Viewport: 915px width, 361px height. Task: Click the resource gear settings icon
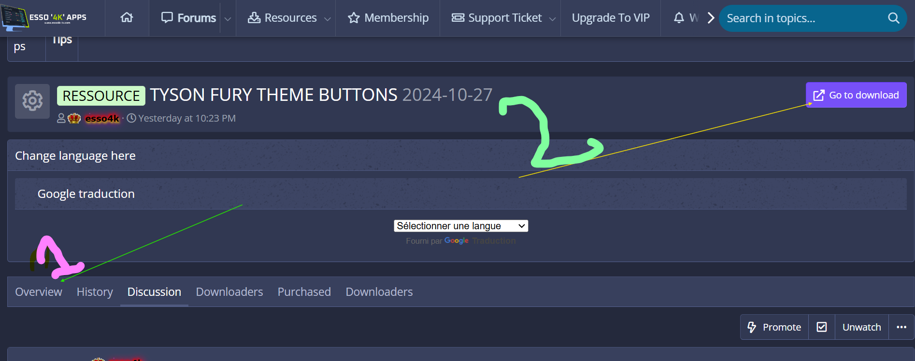32,101
